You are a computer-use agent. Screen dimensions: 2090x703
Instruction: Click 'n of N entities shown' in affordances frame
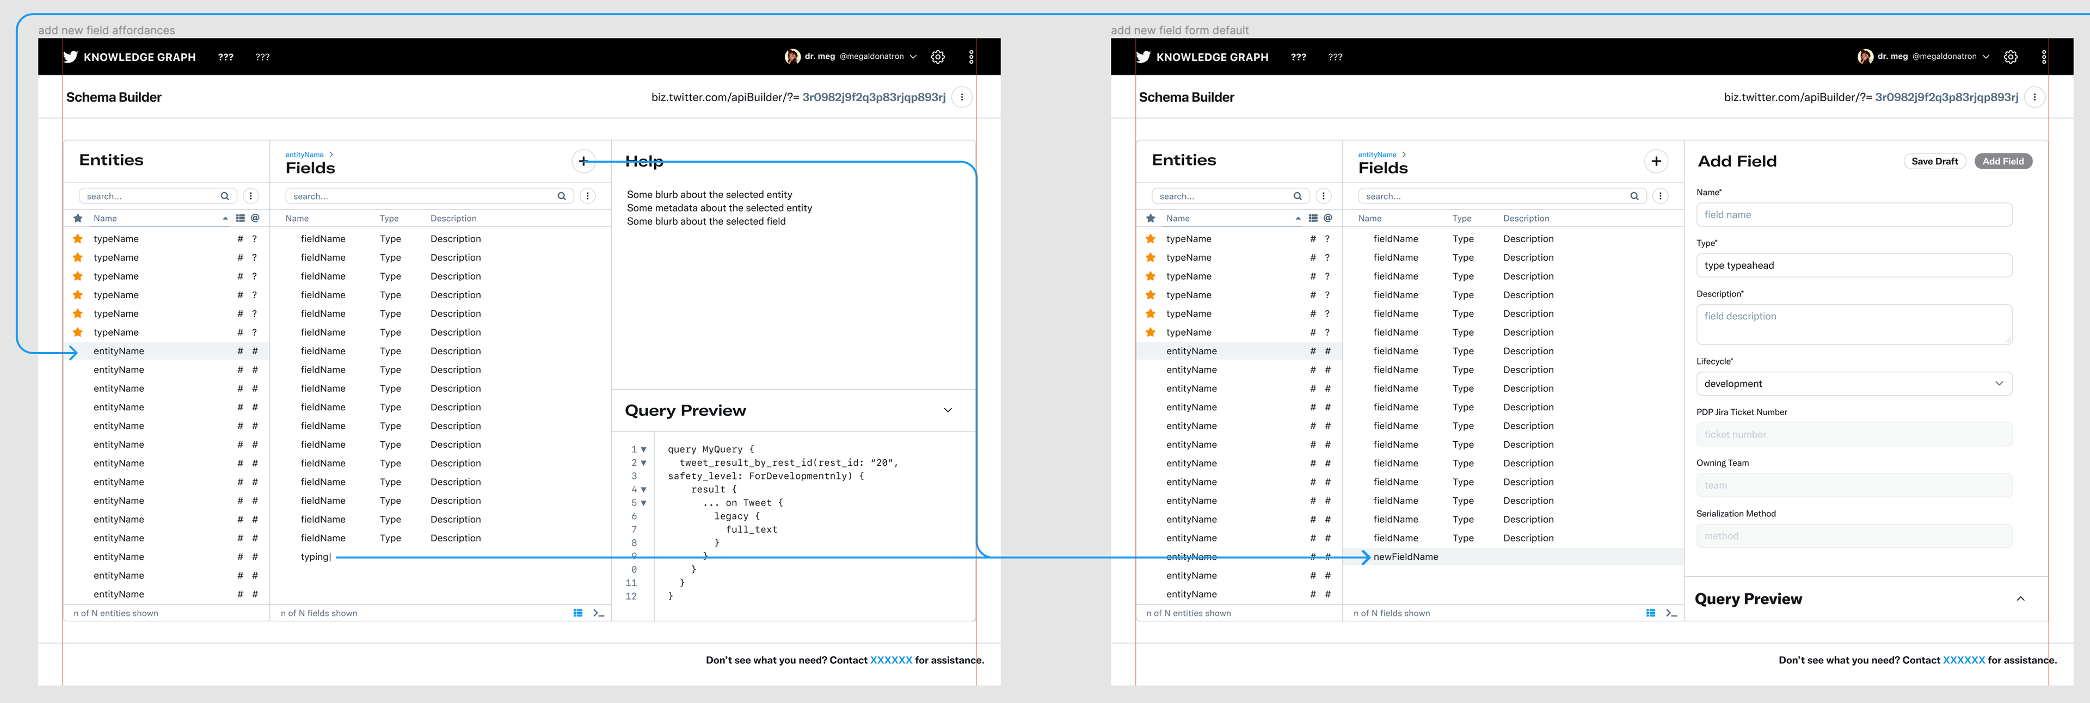[x=116, y=613]
